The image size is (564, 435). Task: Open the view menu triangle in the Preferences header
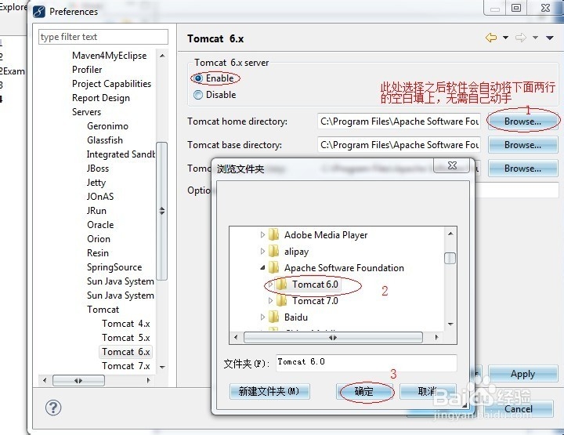coord(550,38)
